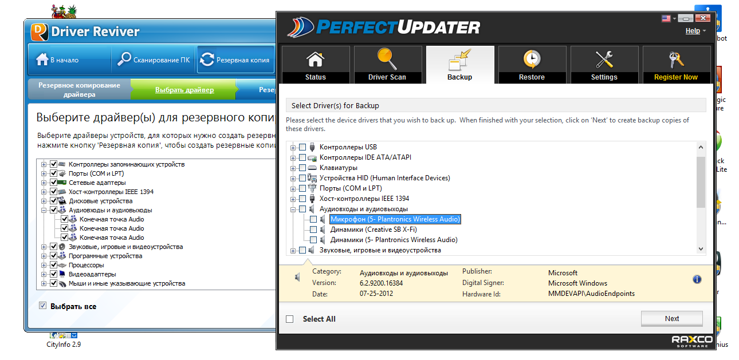Click magnifier icon for Сканирование ПК

[124, 60]
